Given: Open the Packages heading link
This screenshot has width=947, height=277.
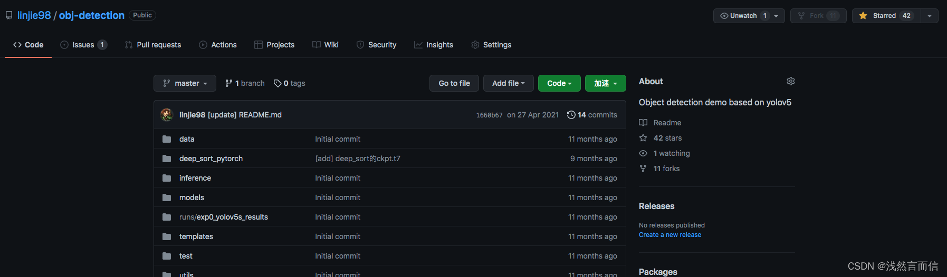Looking at the screenshot, I should point(658,272).
